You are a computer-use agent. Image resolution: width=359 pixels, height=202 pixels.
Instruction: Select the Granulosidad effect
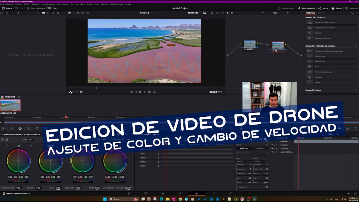pos(331,61)
